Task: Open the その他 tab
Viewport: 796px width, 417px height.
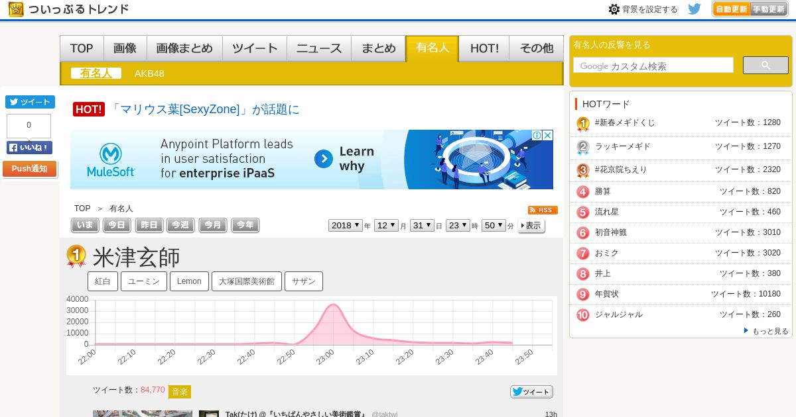Action: [x=536, y=48]
